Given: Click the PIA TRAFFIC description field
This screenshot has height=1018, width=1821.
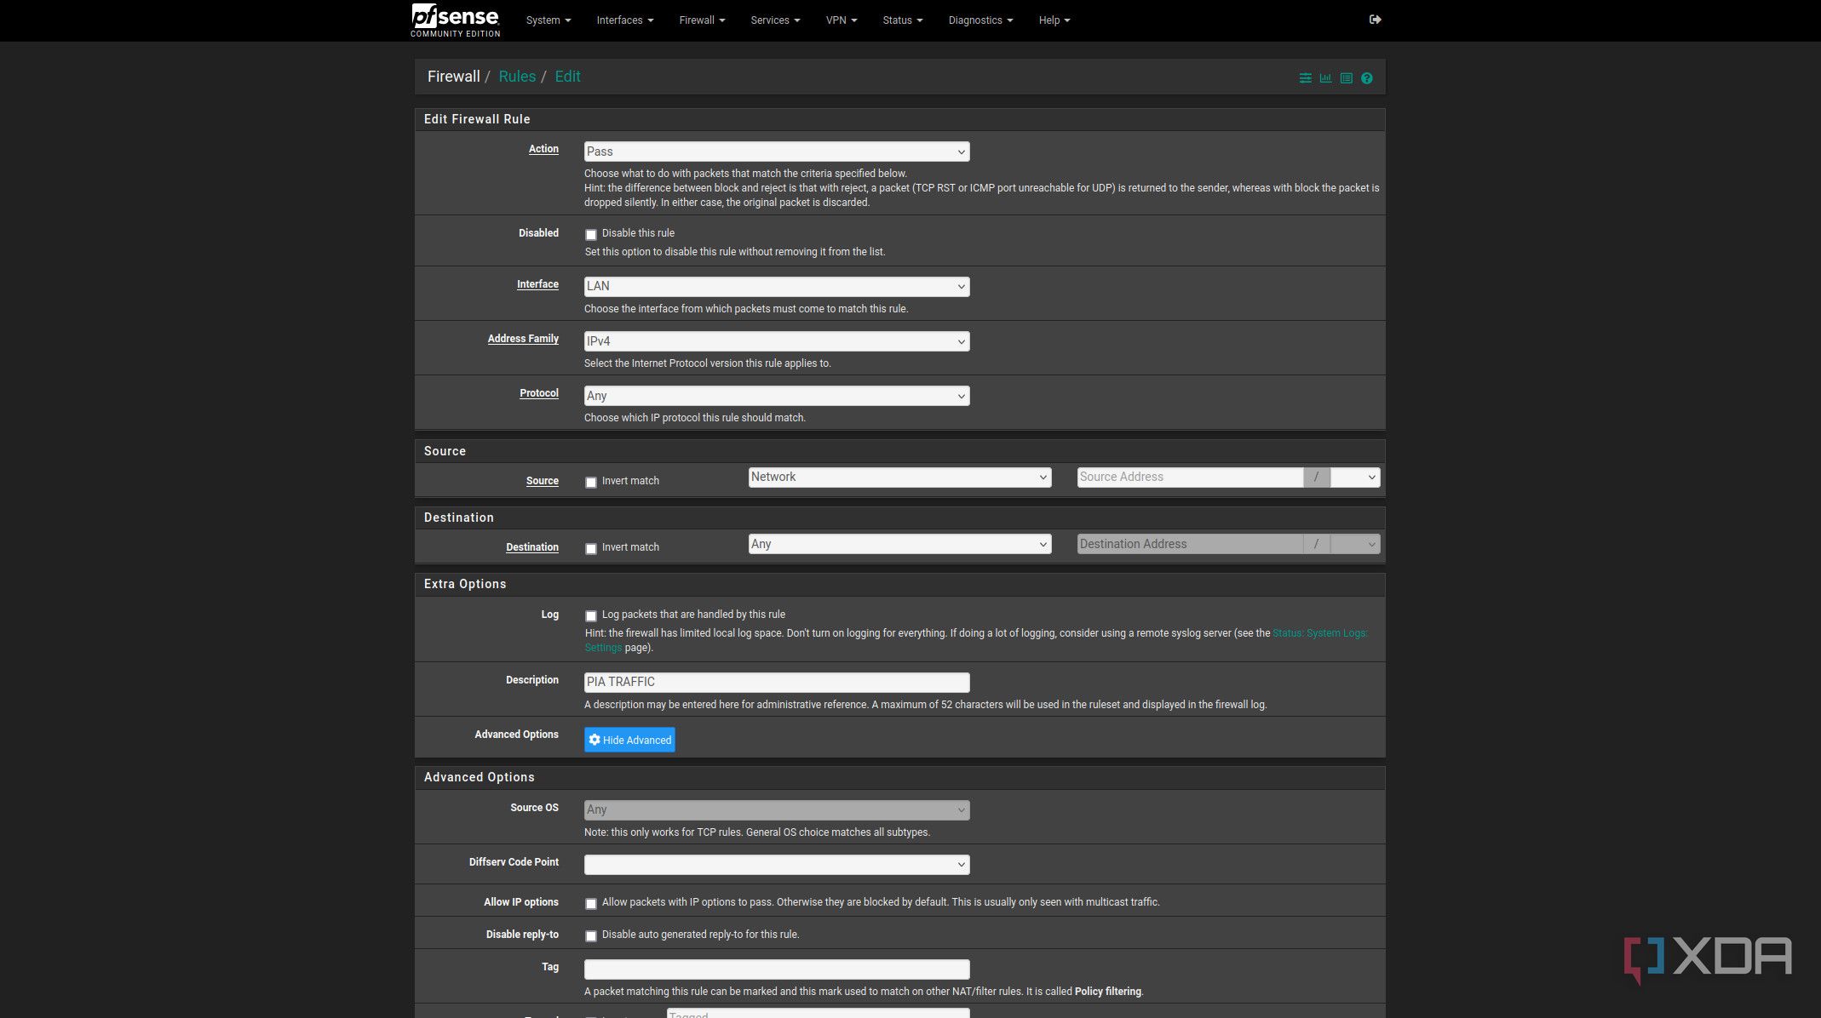Looking at the screenshot, I should tap(775, 682).
